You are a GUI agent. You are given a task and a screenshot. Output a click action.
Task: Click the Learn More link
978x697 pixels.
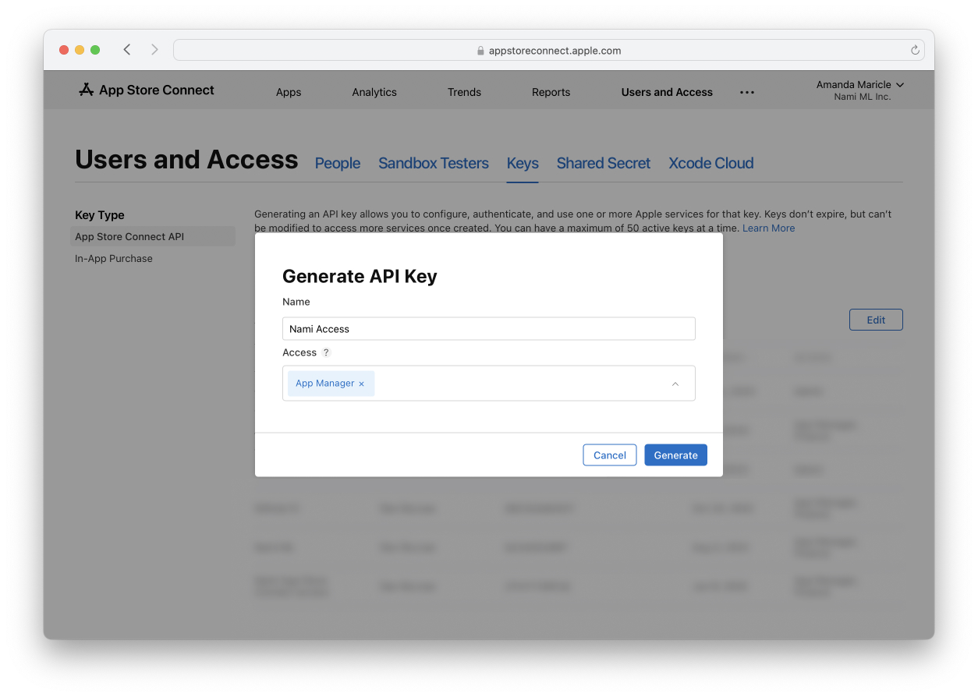click(769, 228)
